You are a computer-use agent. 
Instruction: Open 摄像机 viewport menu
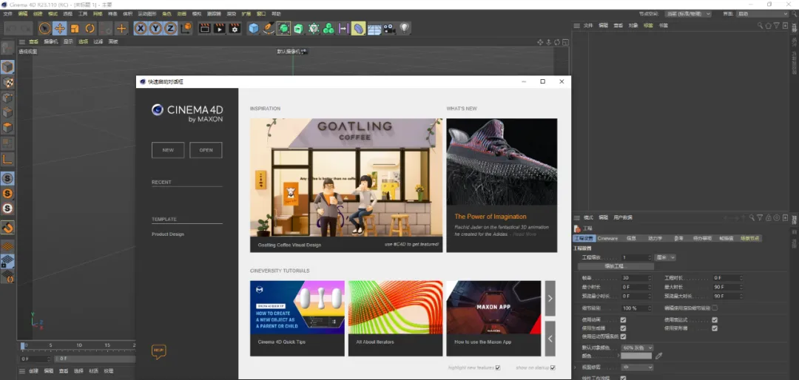point(51,41)
